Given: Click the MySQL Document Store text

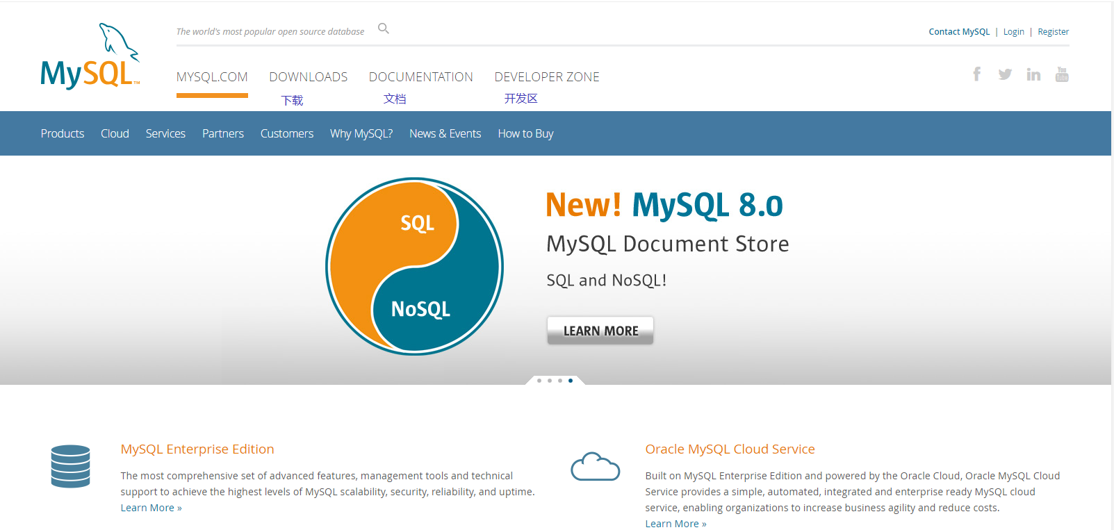Looking at the screenshot, I should [668, 244].
